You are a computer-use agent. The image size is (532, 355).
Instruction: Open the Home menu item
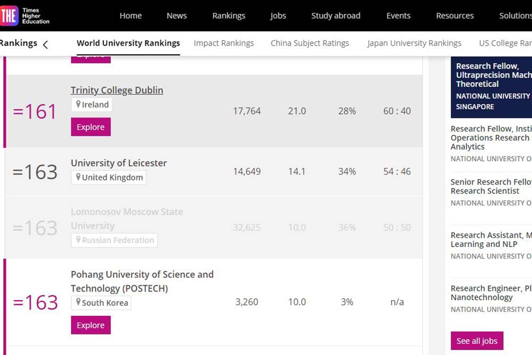(130, 15)
